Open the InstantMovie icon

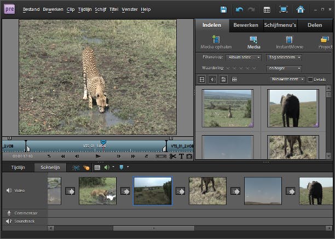(288, 40)
